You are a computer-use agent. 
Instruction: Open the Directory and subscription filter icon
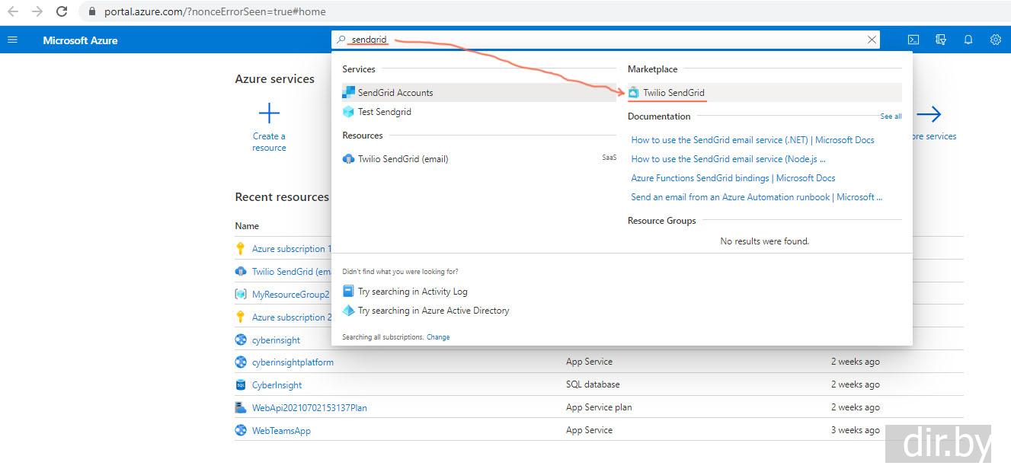click(941, 40)
